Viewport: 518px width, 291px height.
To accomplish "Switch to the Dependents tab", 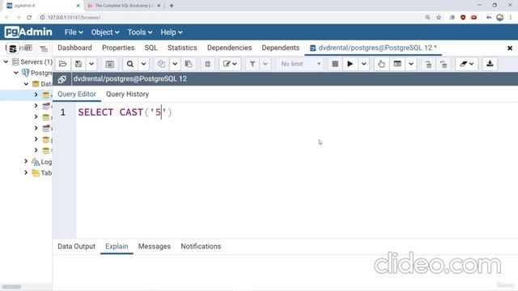I will pos(281,48).
